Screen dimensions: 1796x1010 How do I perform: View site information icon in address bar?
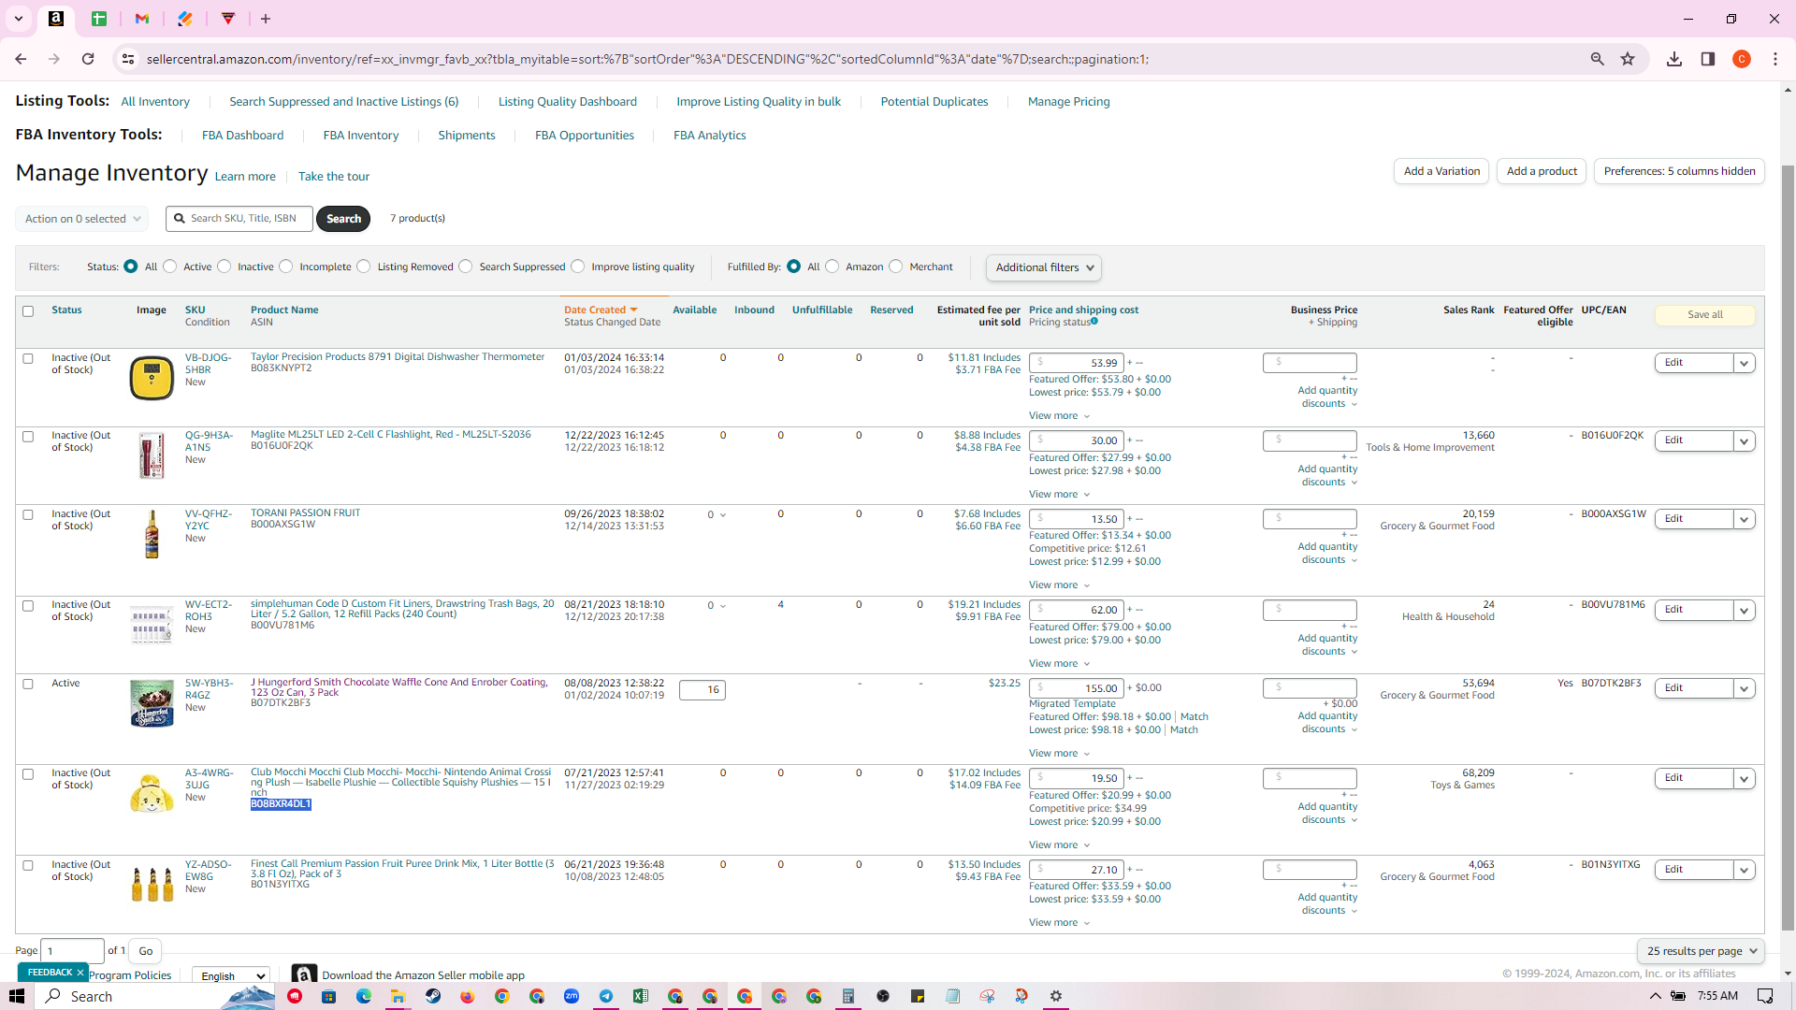tap(128, 59)
